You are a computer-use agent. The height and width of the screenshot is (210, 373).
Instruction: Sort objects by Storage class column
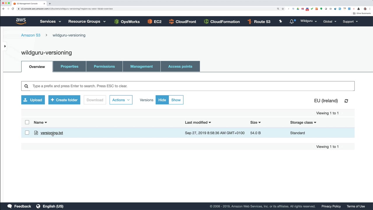pyautogui.click(x=303, y=123)
